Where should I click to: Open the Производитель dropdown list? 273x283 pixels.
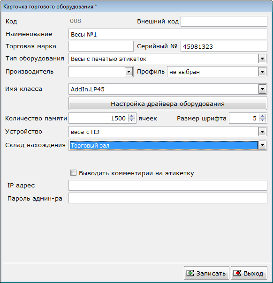click(129, 72)
